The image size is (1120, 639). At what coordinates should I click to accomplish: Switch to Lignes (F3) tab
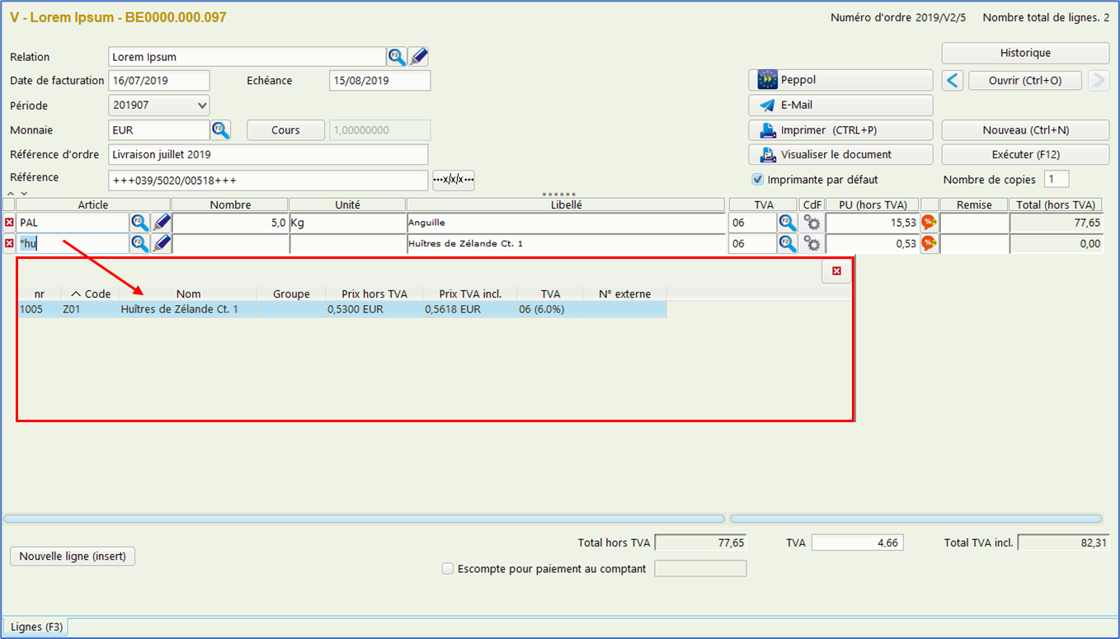(37, 627)
